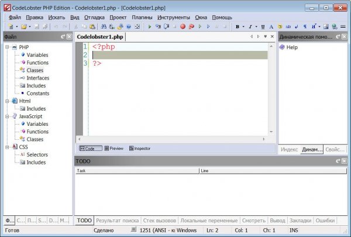Image resolution: width=351 pixels, height=237 pixels.
Task: Open the Файл menu
Action: tap(15, 17)
